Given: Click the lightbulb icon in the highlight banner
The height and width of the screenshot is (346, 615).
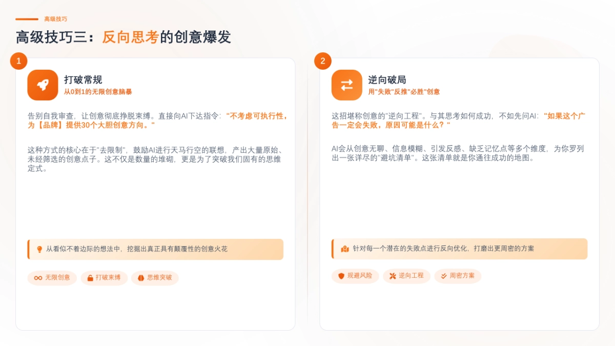Looking at the screenshot, I should [x=36, y=249].
